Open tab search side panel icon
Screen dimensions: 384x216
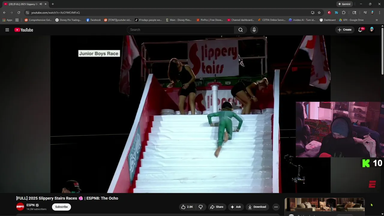click(354, 13)
